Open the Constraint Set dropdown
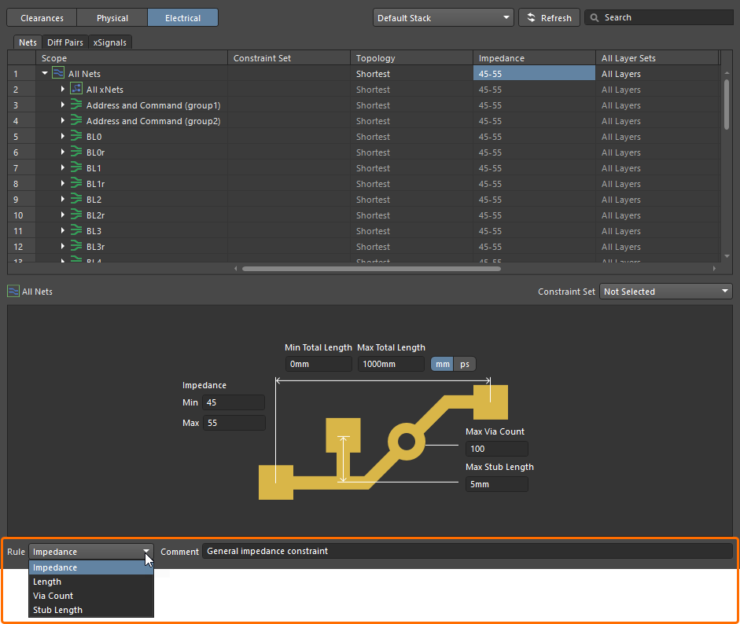Viewport: 740px width, 624px height. pos(665,292)
